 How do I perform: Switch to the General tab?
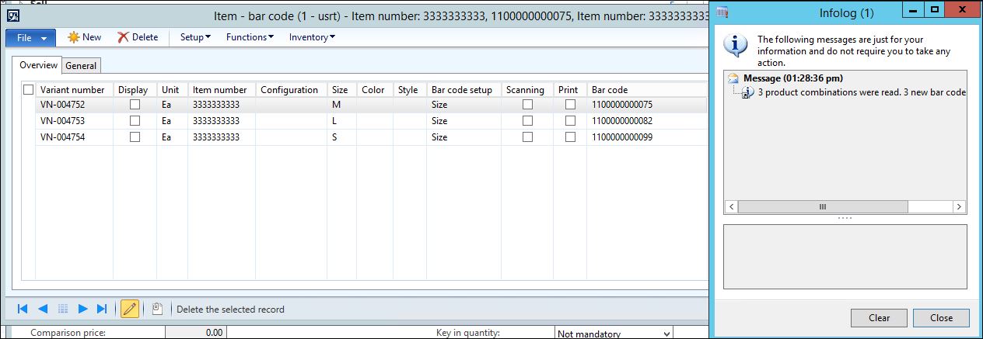81,66
